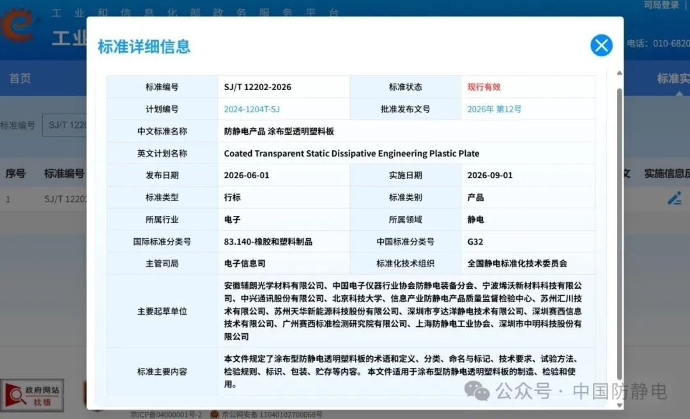Viewport: 690px width, 419px height.
Task: Click 电子信息司 department value
Action: coord(245,264)
